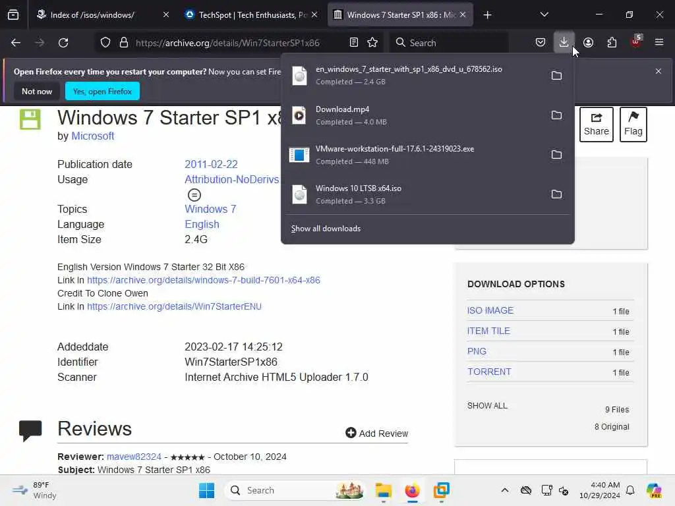Select the TORRENT download option
Screen dimensions: 675x506
(x=490, y=372)
